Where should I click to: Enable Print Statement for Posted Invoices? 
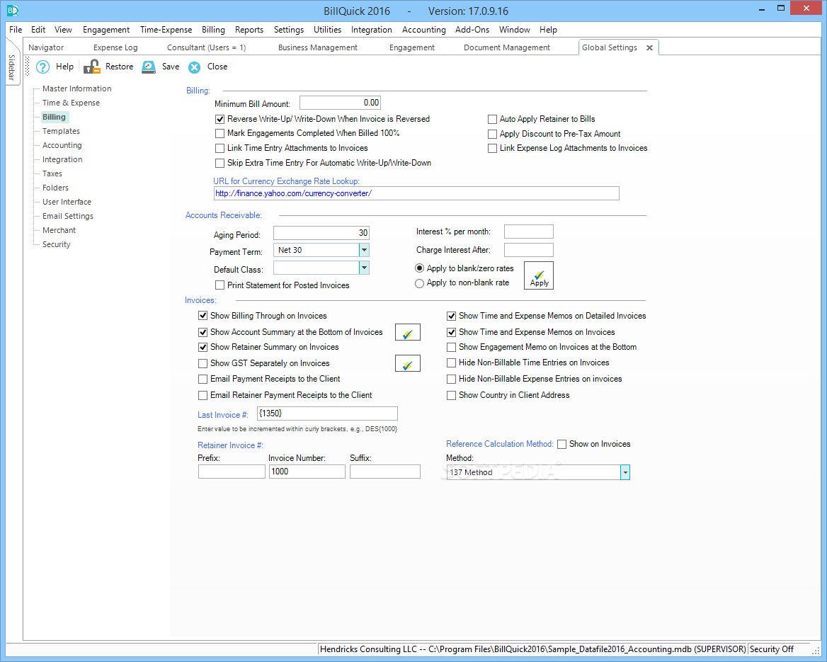(x=220, y=285)
